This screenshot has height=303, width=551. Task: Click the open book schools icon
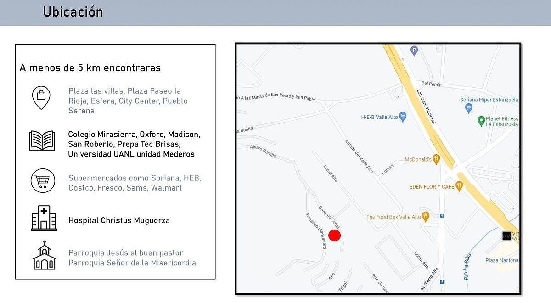tap(42, 140)
